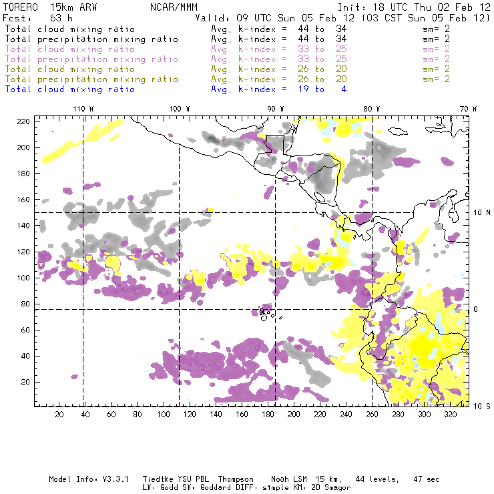
Task: Click the "Init: 18 UTC Thu 02 Feb 12" text
Action: [415, 7]
